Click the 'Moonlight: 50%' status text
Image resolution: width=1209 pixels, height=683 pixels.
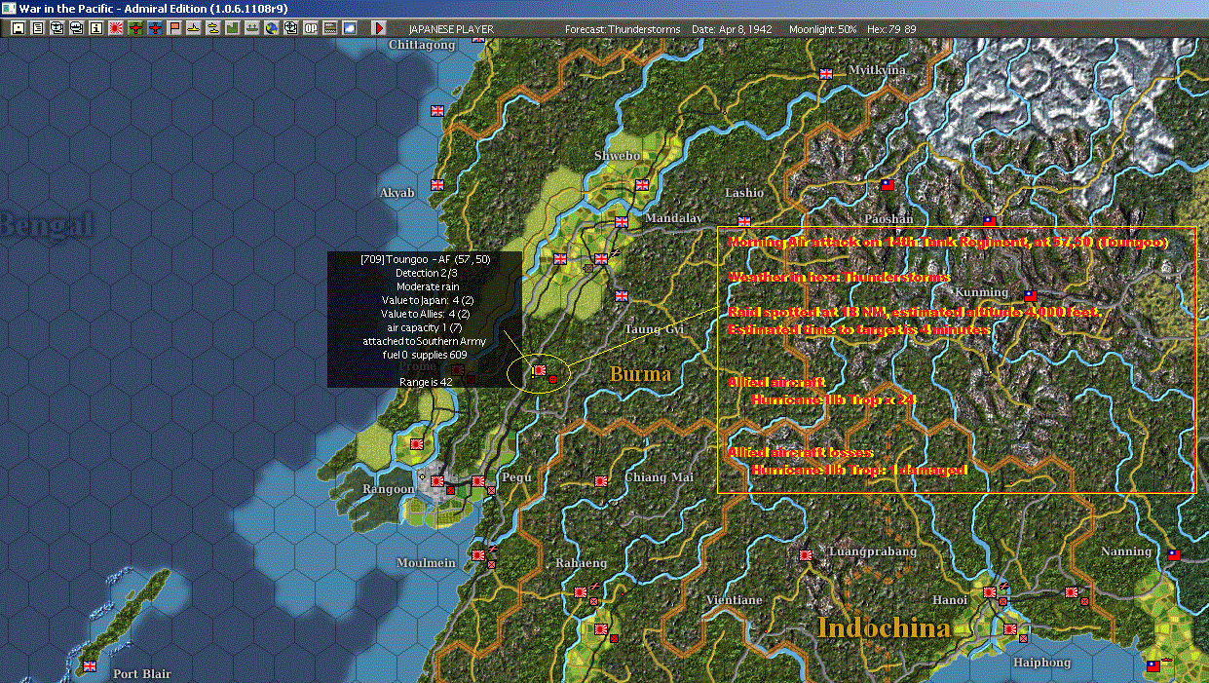[823, 29]
